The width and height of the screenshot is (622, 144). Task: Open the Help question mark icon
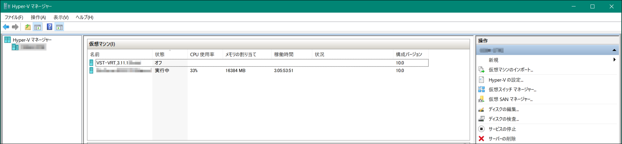pyautogui.click(x=49, y=27)
